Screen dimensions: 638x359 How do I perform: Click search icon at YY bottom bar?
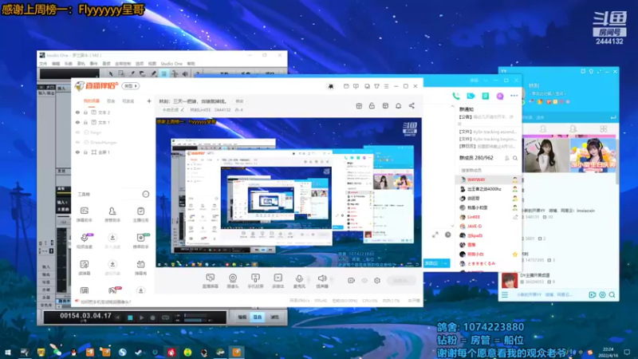(x=612, y=294)
